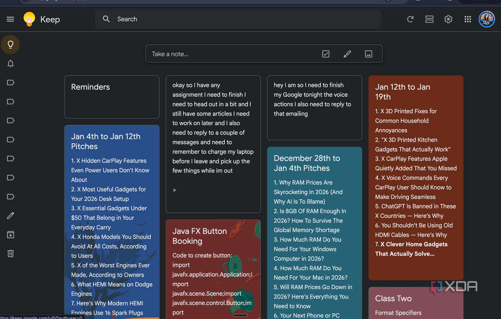Open the fourth label in sidebar
The height and width of the screenshot is (319, 501).
[x=11, y=139]
